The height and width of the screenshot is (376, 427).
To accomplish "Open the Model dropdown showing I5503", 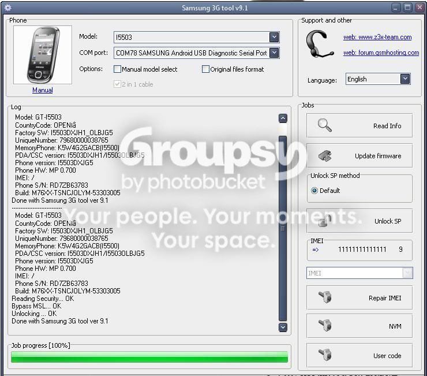I will 196,37.
